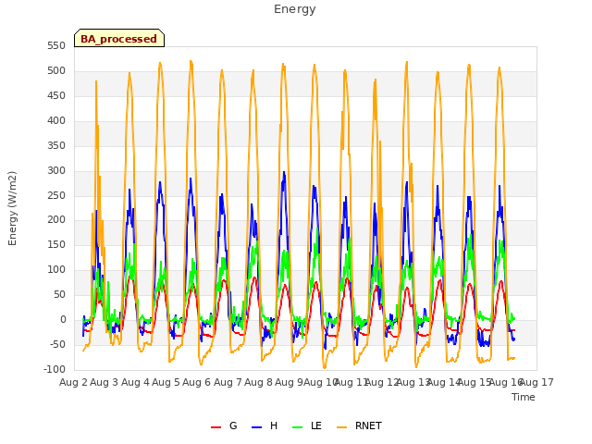Click the red G legend swatch
The height and width of the screenshot is (444, 592).
coord(216,427)
